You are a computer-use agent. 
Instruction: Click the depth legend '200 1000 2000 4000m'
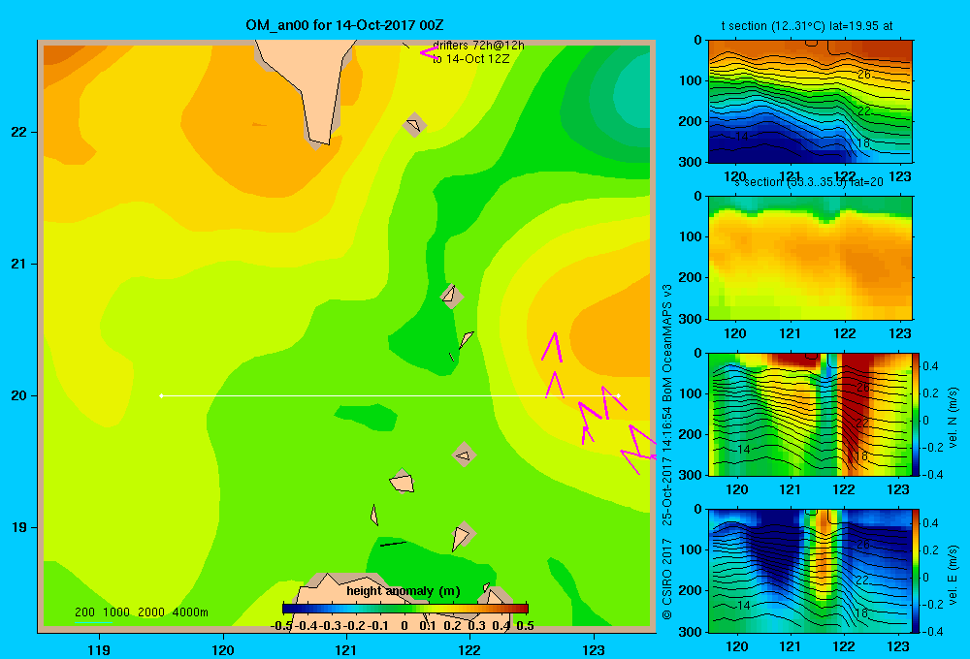coord(141,612)
